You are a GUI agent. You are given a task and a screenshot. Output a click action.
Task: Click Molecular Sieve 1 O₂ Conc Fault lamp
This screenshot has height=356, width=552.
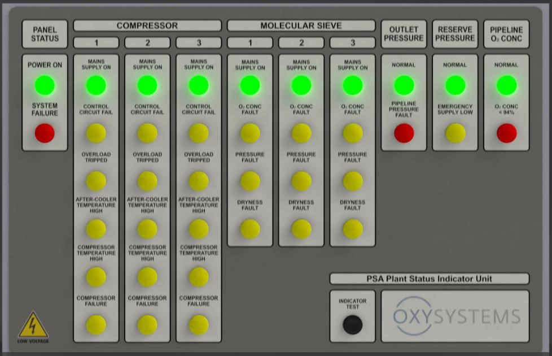point(250,133)
